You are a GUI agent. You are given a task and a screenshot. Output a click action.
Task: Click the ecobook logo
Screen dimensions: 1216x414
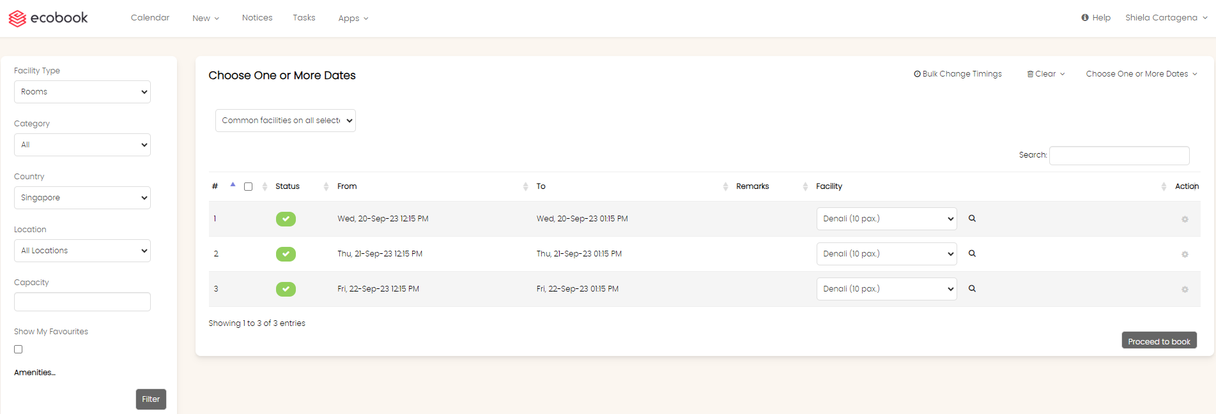[48, 18]
